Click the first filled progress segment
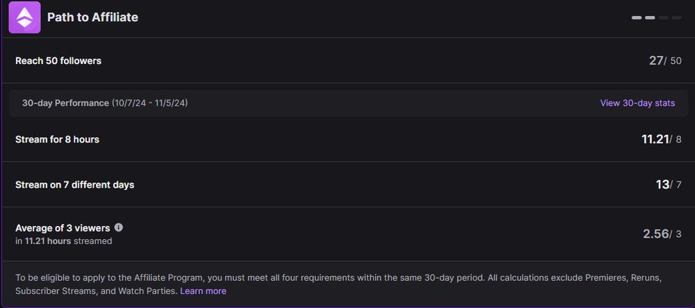695x308 pixels. click(x=637, y=17)
